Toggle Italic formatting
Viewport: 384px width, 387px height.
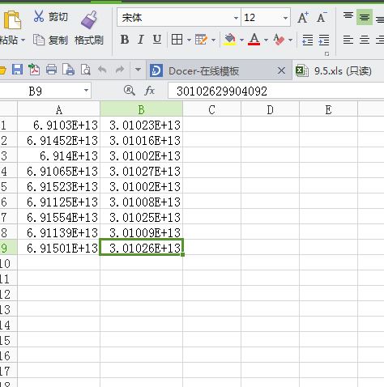(x=140, y=40)
